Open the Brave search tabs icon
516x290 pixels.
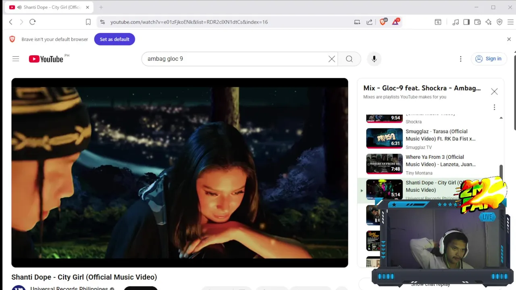click(438, 22)
